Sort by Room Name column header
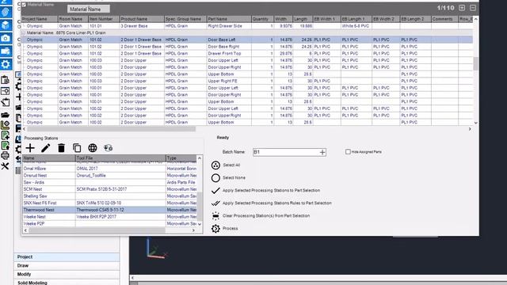 (73, 19)
